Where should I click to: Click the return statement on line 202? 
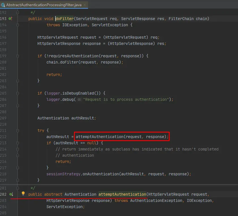pos(54,75)
